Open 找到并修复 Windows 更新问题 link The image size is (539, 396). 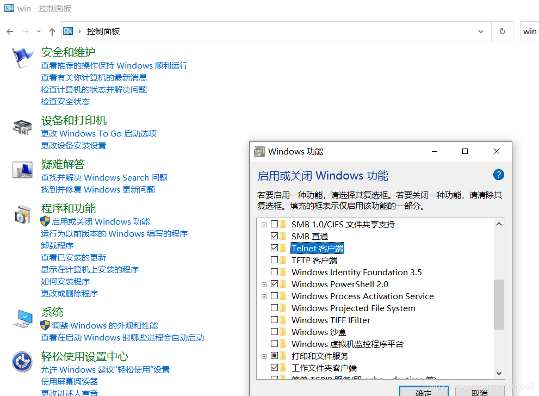click(98, 189)
